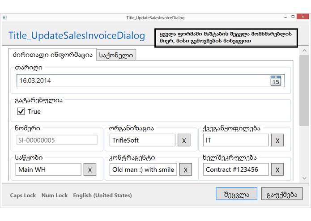Click the Main WH warehouse field

point(48,170)
